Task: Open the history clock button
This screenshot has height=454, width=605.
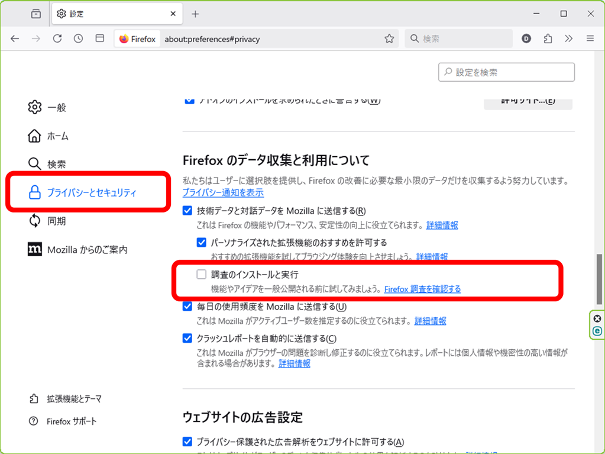Action: coord(78,38)
